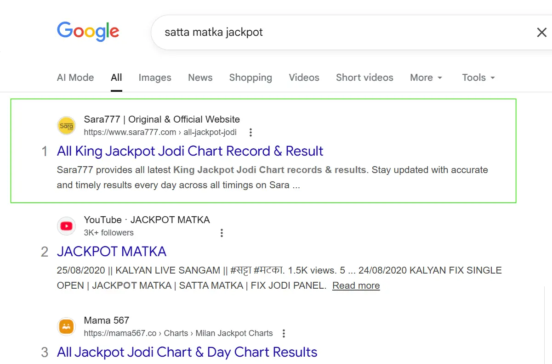552x364 pixels.
Task: Click the Google logo
Action: 88,32
